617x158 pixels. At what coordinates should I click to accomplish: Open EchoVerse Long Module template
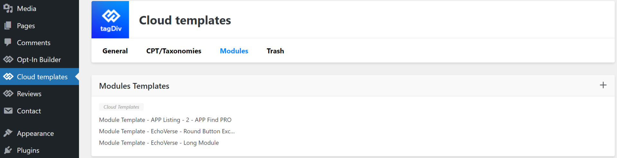coord(159,143)
